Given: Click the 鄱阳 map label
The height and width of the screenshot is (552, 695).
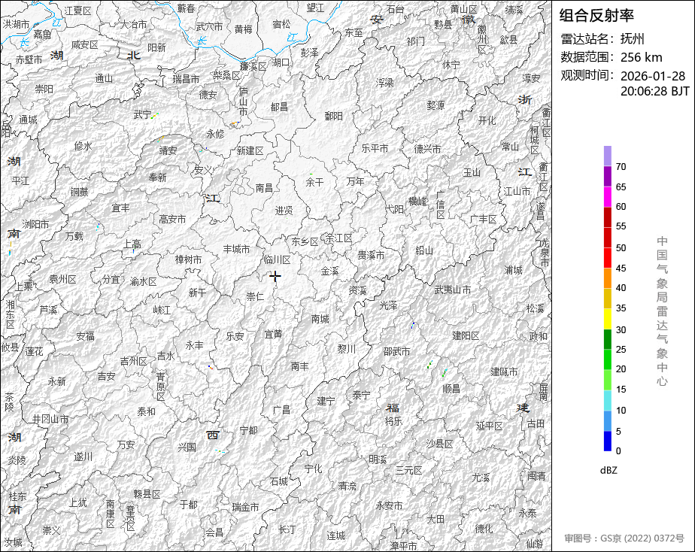Looking at the screenshot, I should pyautogui.click(x=333, y=116).
